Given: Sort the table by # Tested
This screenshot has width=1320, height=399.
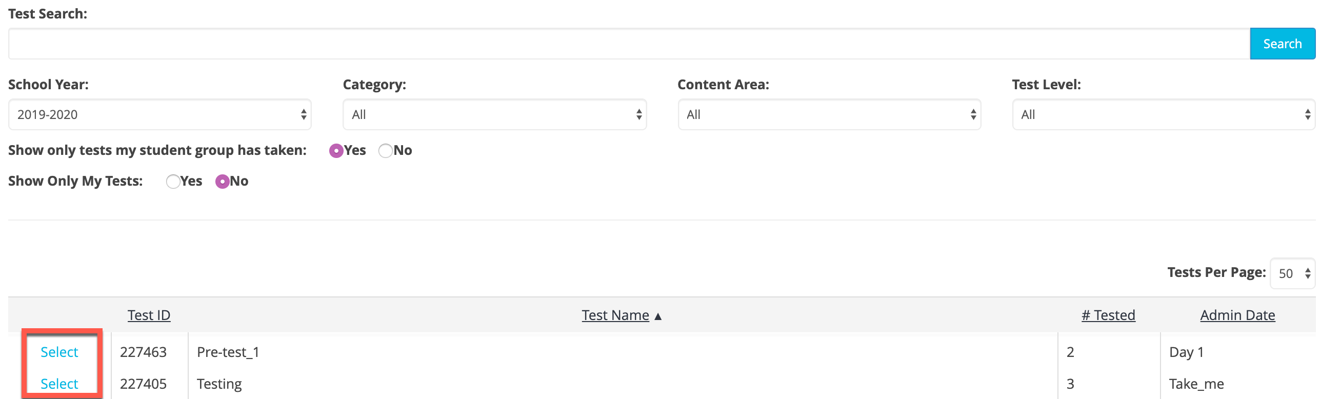Looking at the screenshot, I should tap(1108, 315).
